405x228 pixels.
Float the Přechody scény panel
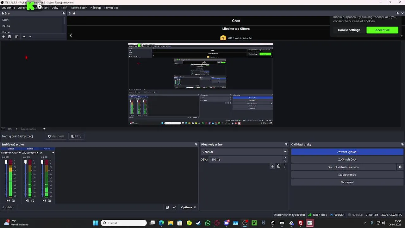[x=286, y=144]
